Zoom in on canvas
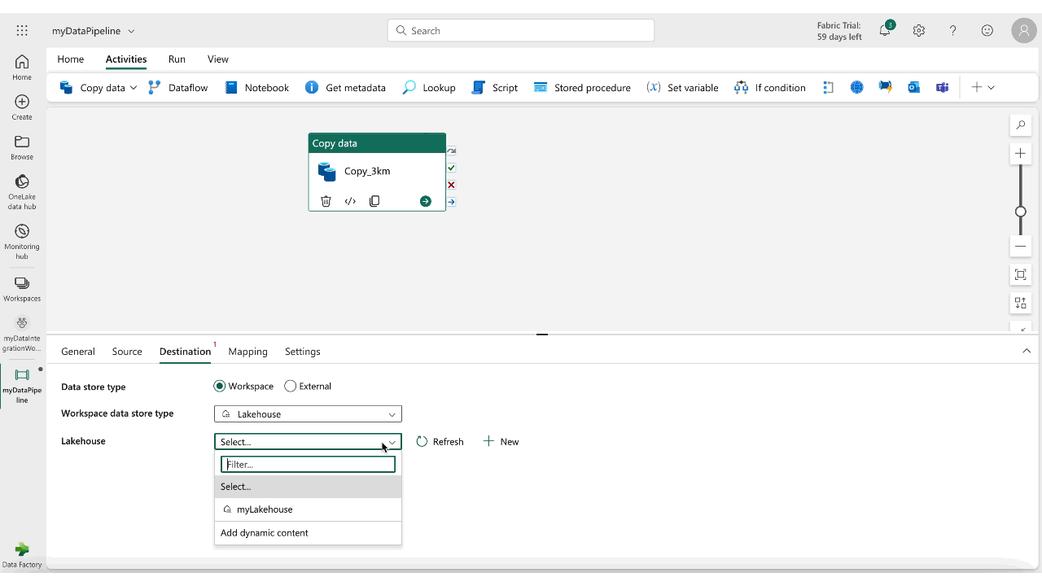Viewport: 1042px width, 586px height. (1020, 153)
